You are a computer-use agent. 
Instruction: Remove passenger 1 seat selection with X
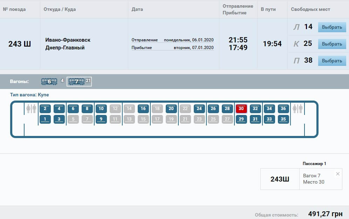click(x=338, y=174)
